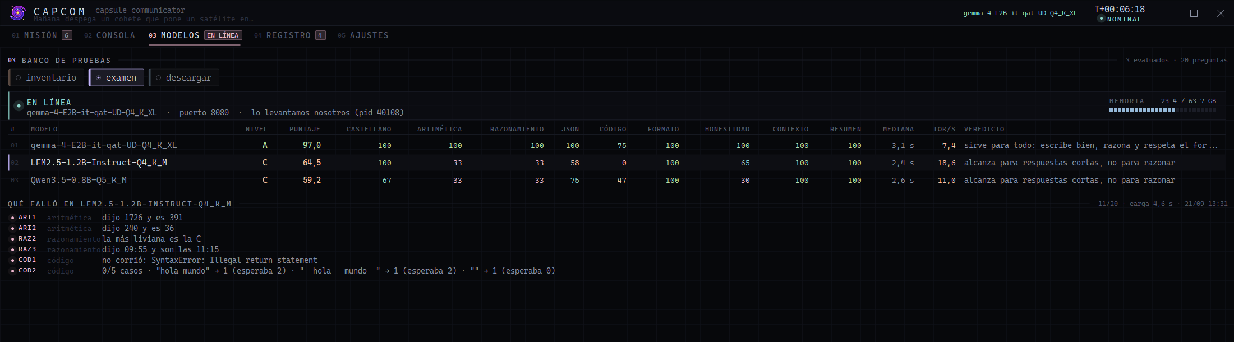Open failure 'dijo 240 y es 36'
The image size is (1234, 342).
pyautogui.click(x=138, y=228)
